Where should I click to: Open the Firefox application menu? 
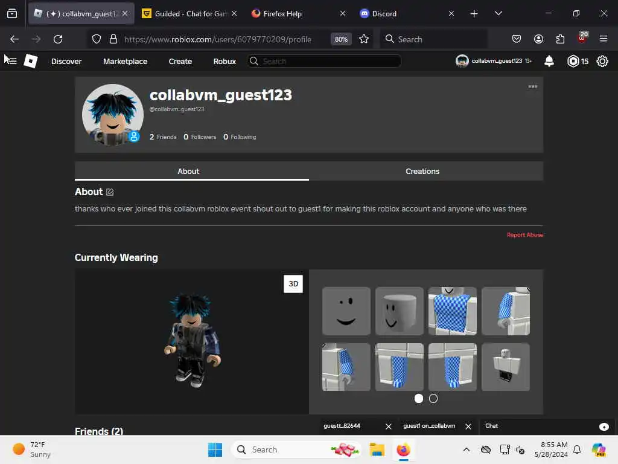(x=604, y=39)
